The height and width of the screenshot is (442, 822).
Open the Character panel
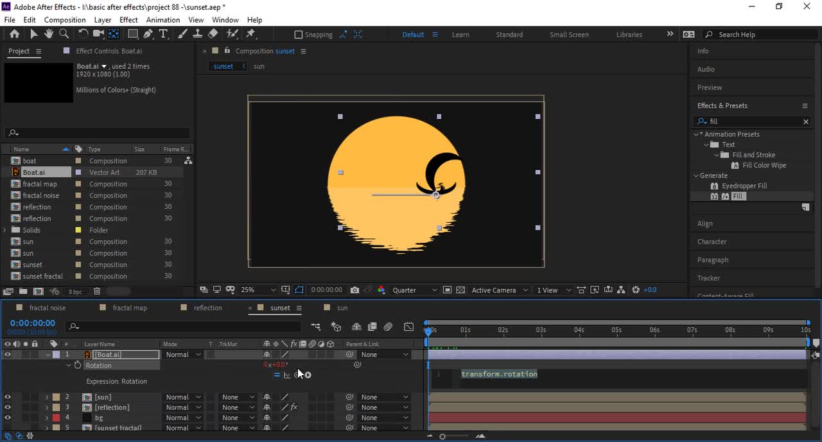click(x=712, y=242)
